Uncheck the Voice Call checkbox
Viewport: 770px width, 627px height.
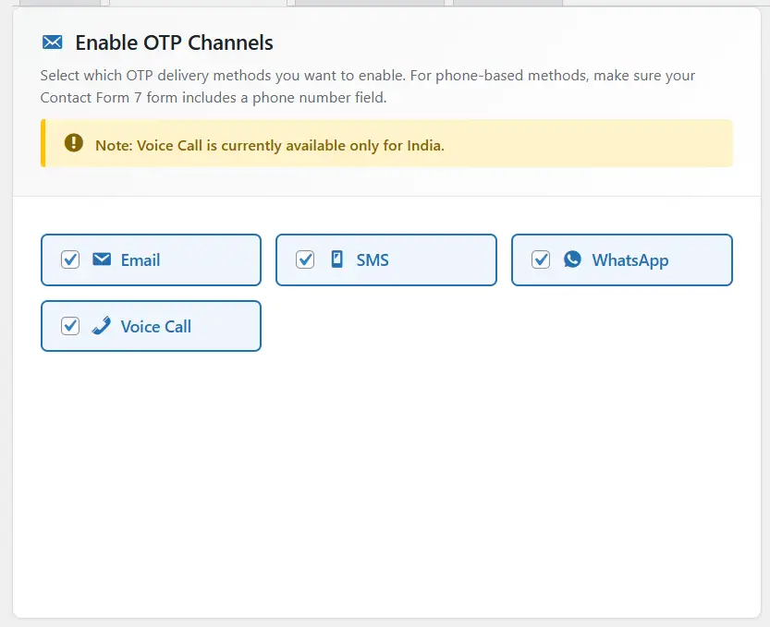tap(70, 326)
